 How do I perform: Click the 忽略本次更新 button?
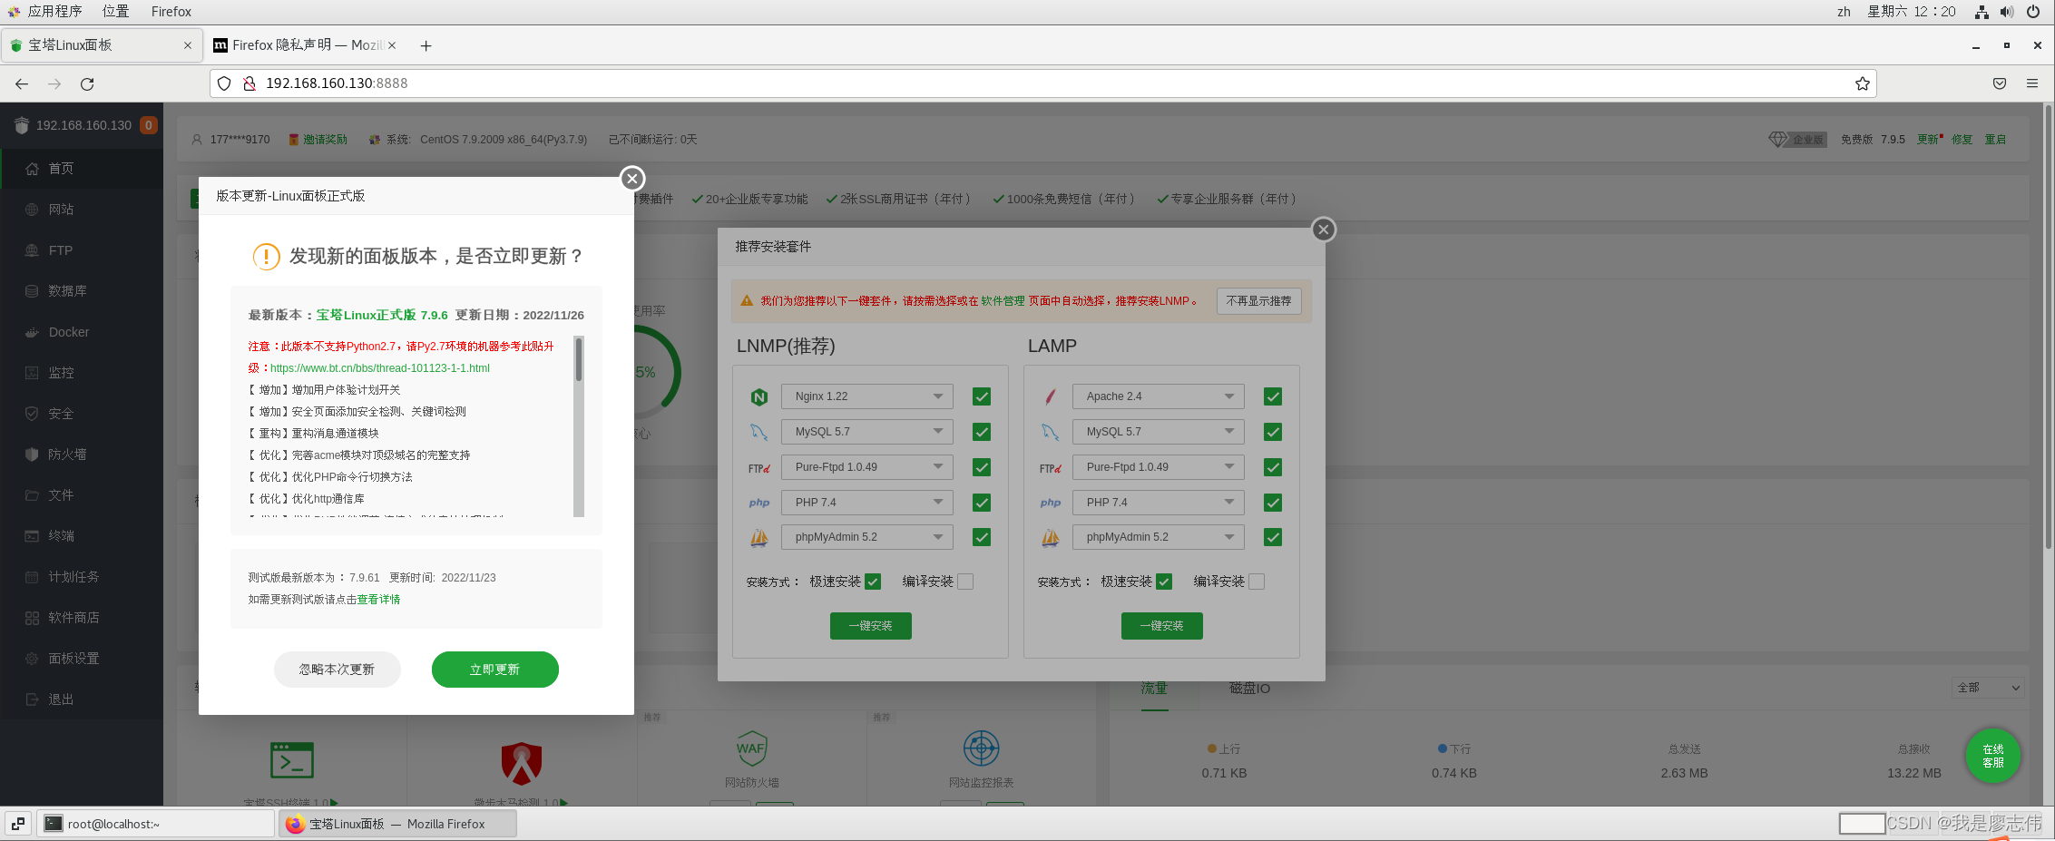(x=338, y=670)
